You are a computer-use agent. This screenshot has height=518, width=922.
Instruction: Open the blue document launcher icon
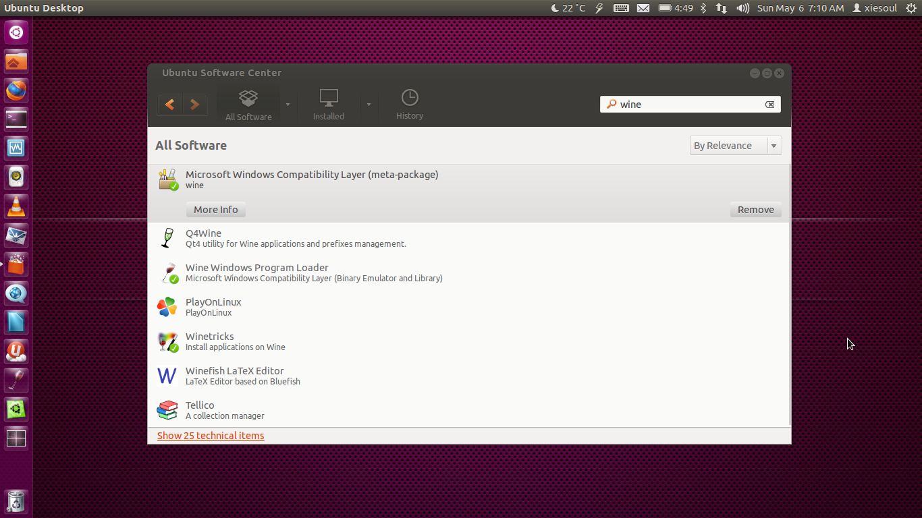(x=16, y=322)
